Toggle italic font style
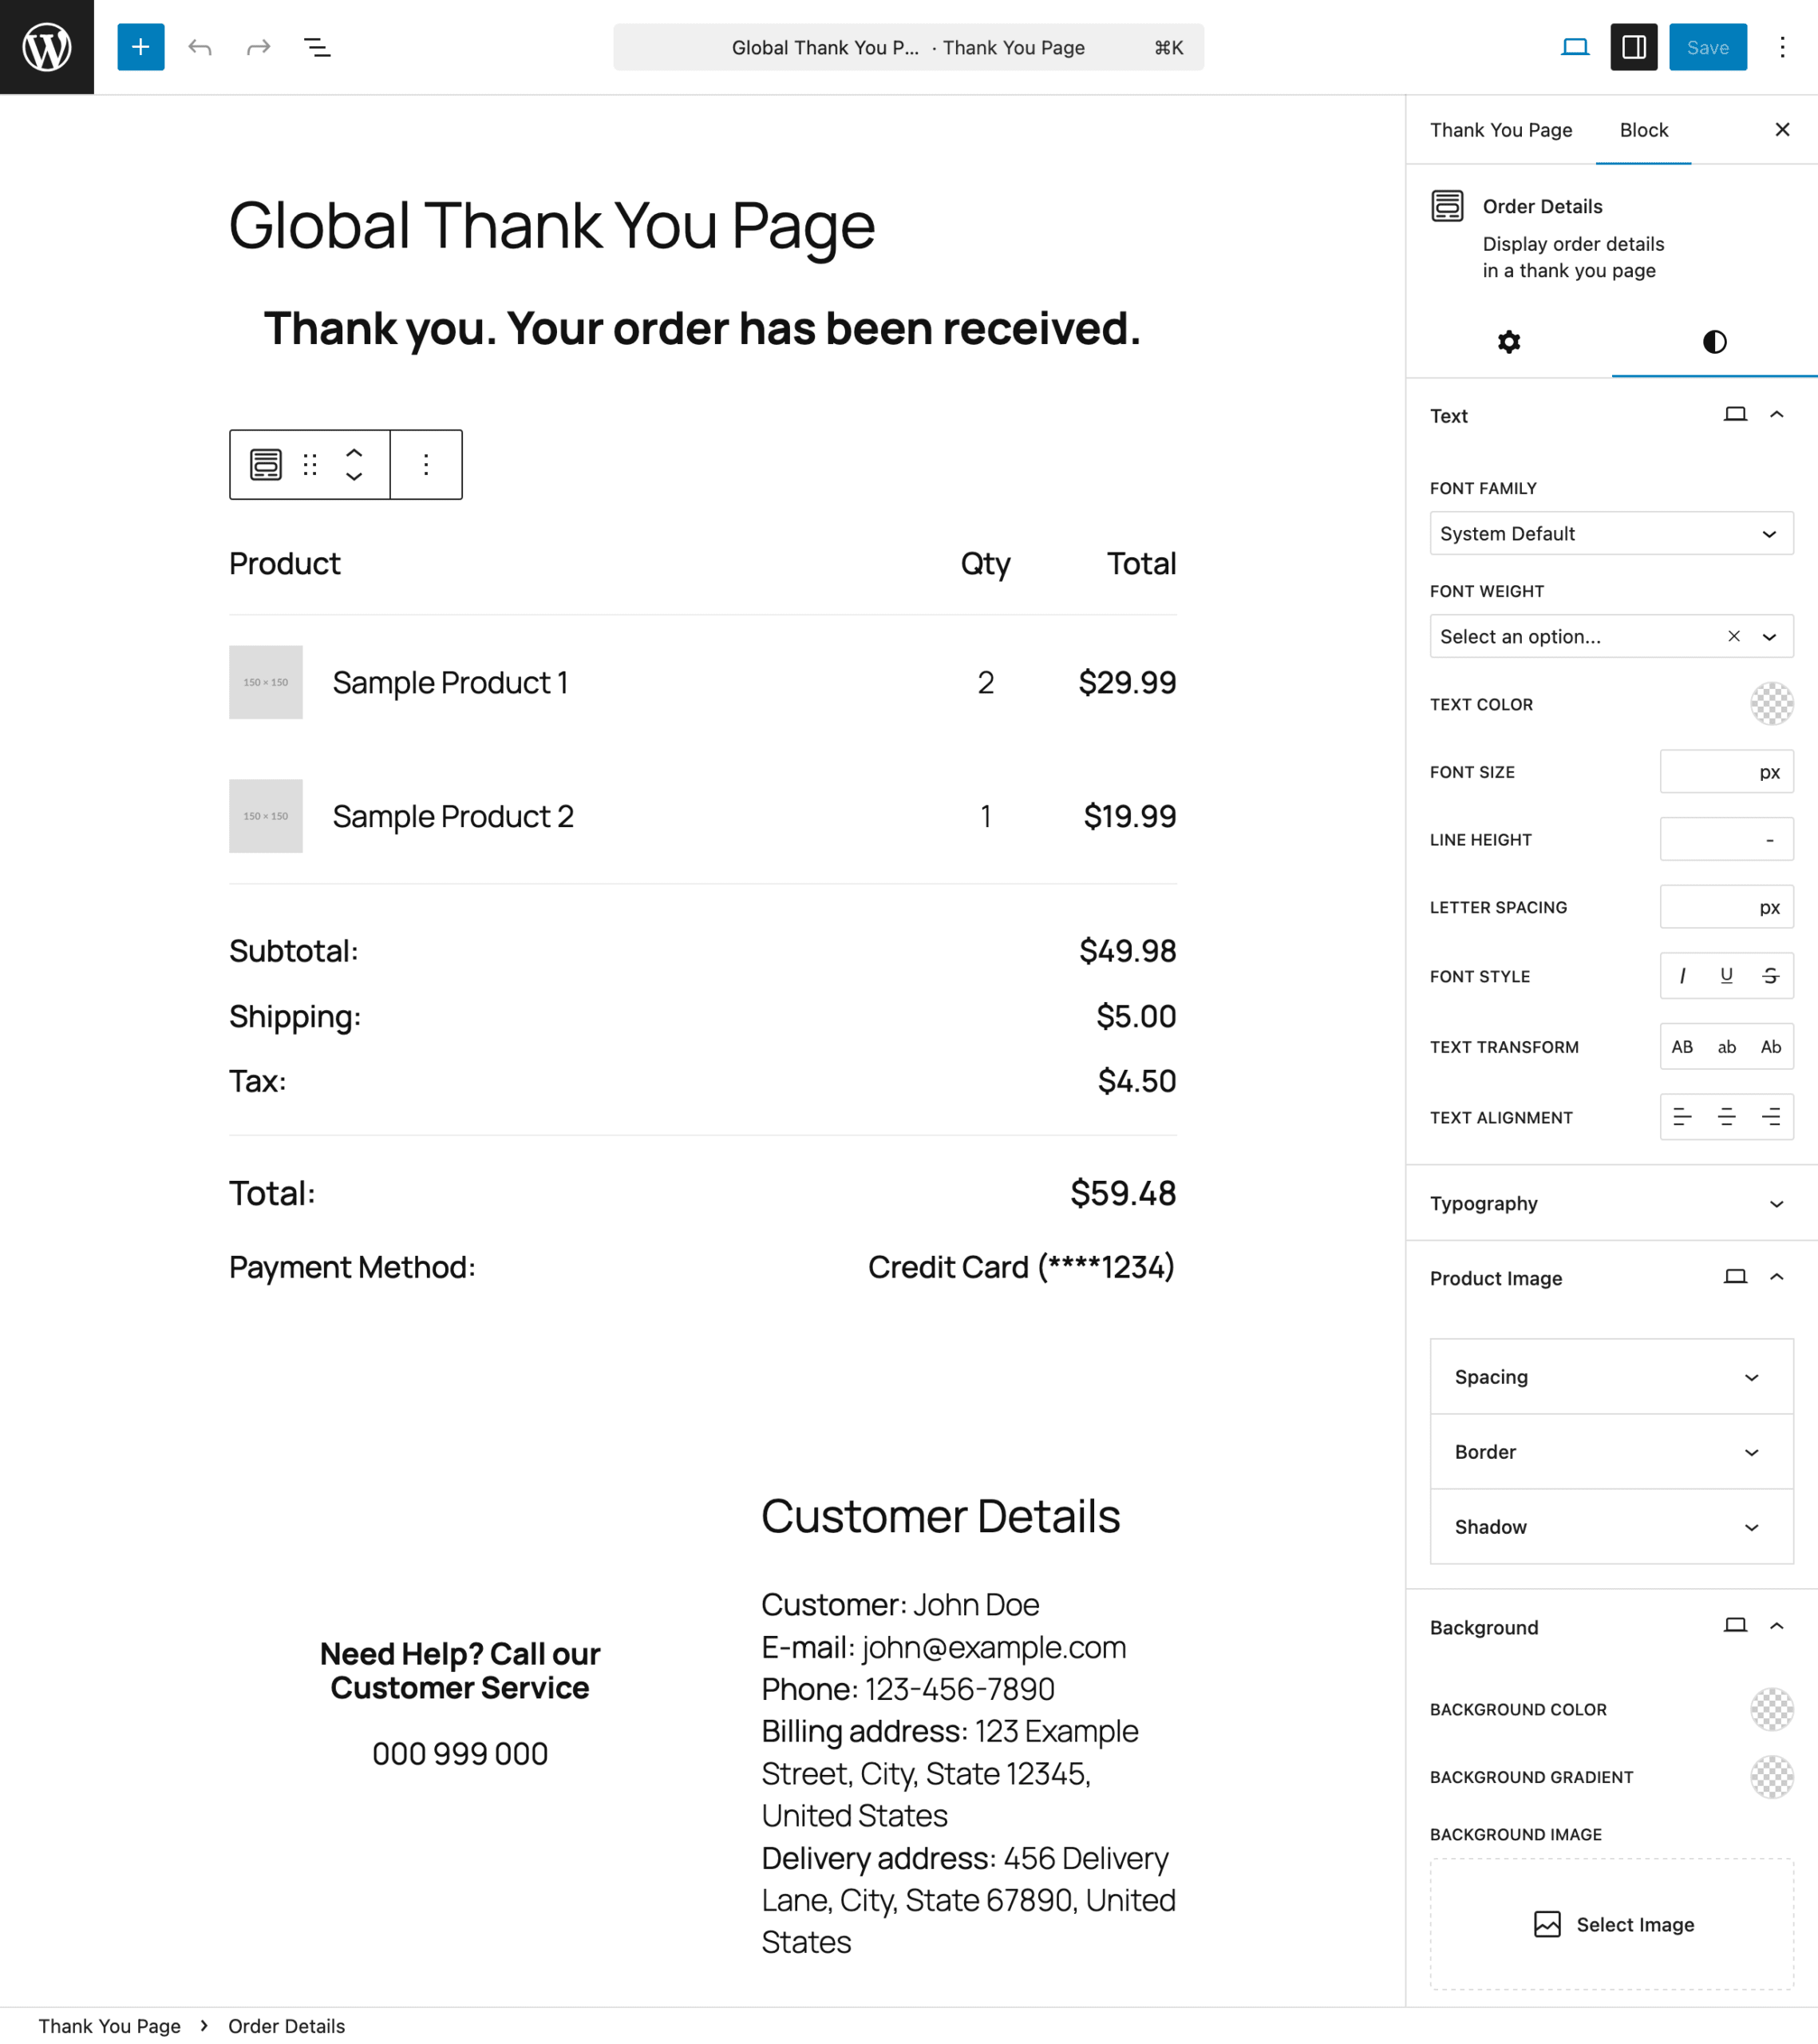The width and height of the screenshot is (1818, 2044). coord(1682,976)
